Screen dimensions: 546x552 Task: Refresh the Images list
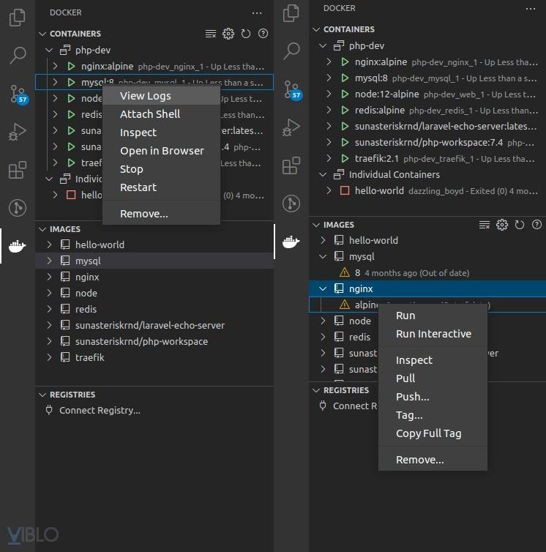click(x=520, y=225)
